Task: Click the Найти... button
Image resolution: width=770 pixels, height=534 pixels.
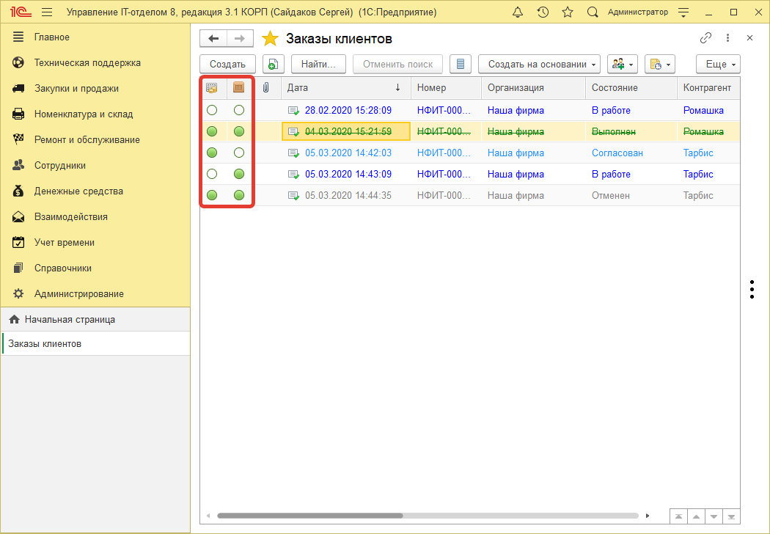Action: (x=318, y=64)
